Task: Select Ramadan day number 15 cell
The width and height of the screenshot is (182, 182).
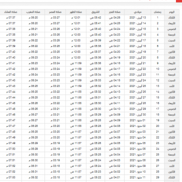Action: [x=158, y=98]
